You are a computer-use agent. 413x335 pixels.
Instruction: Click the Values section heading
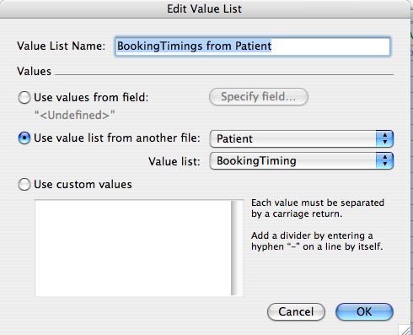(x=34, y=71)
